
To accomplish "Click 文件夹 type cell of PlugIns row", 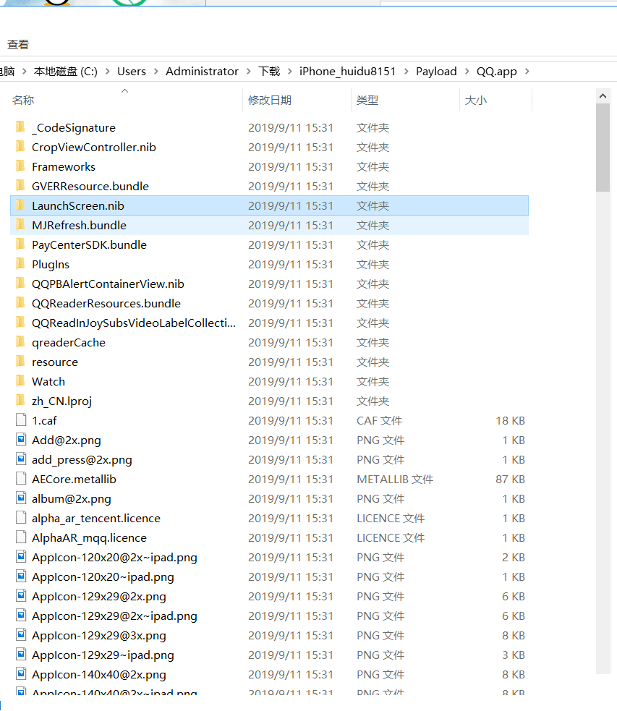I will pyautogui.click(x=373, y=264).
